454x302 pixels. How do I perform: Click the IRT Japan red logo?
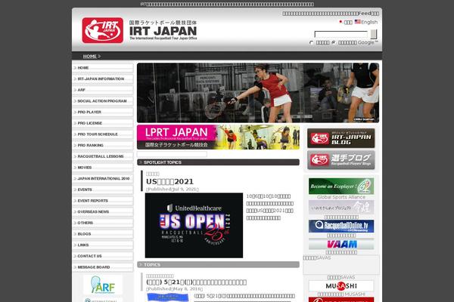pos(102,30)
